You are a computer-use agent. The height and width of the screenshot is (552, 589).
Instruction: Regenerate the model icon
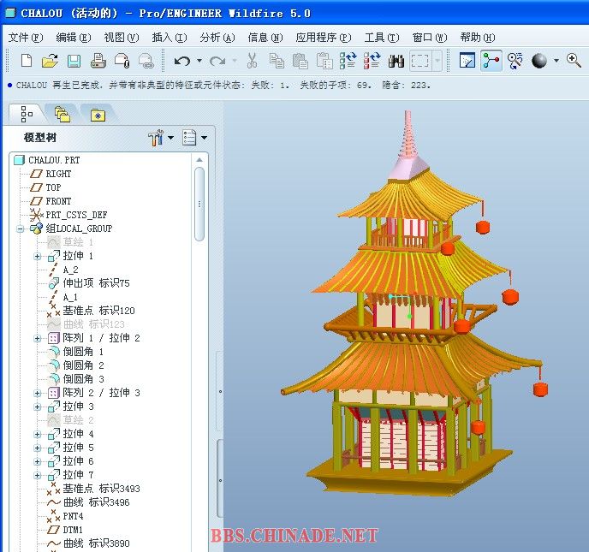pyautogui.click(x=348, y=61)
